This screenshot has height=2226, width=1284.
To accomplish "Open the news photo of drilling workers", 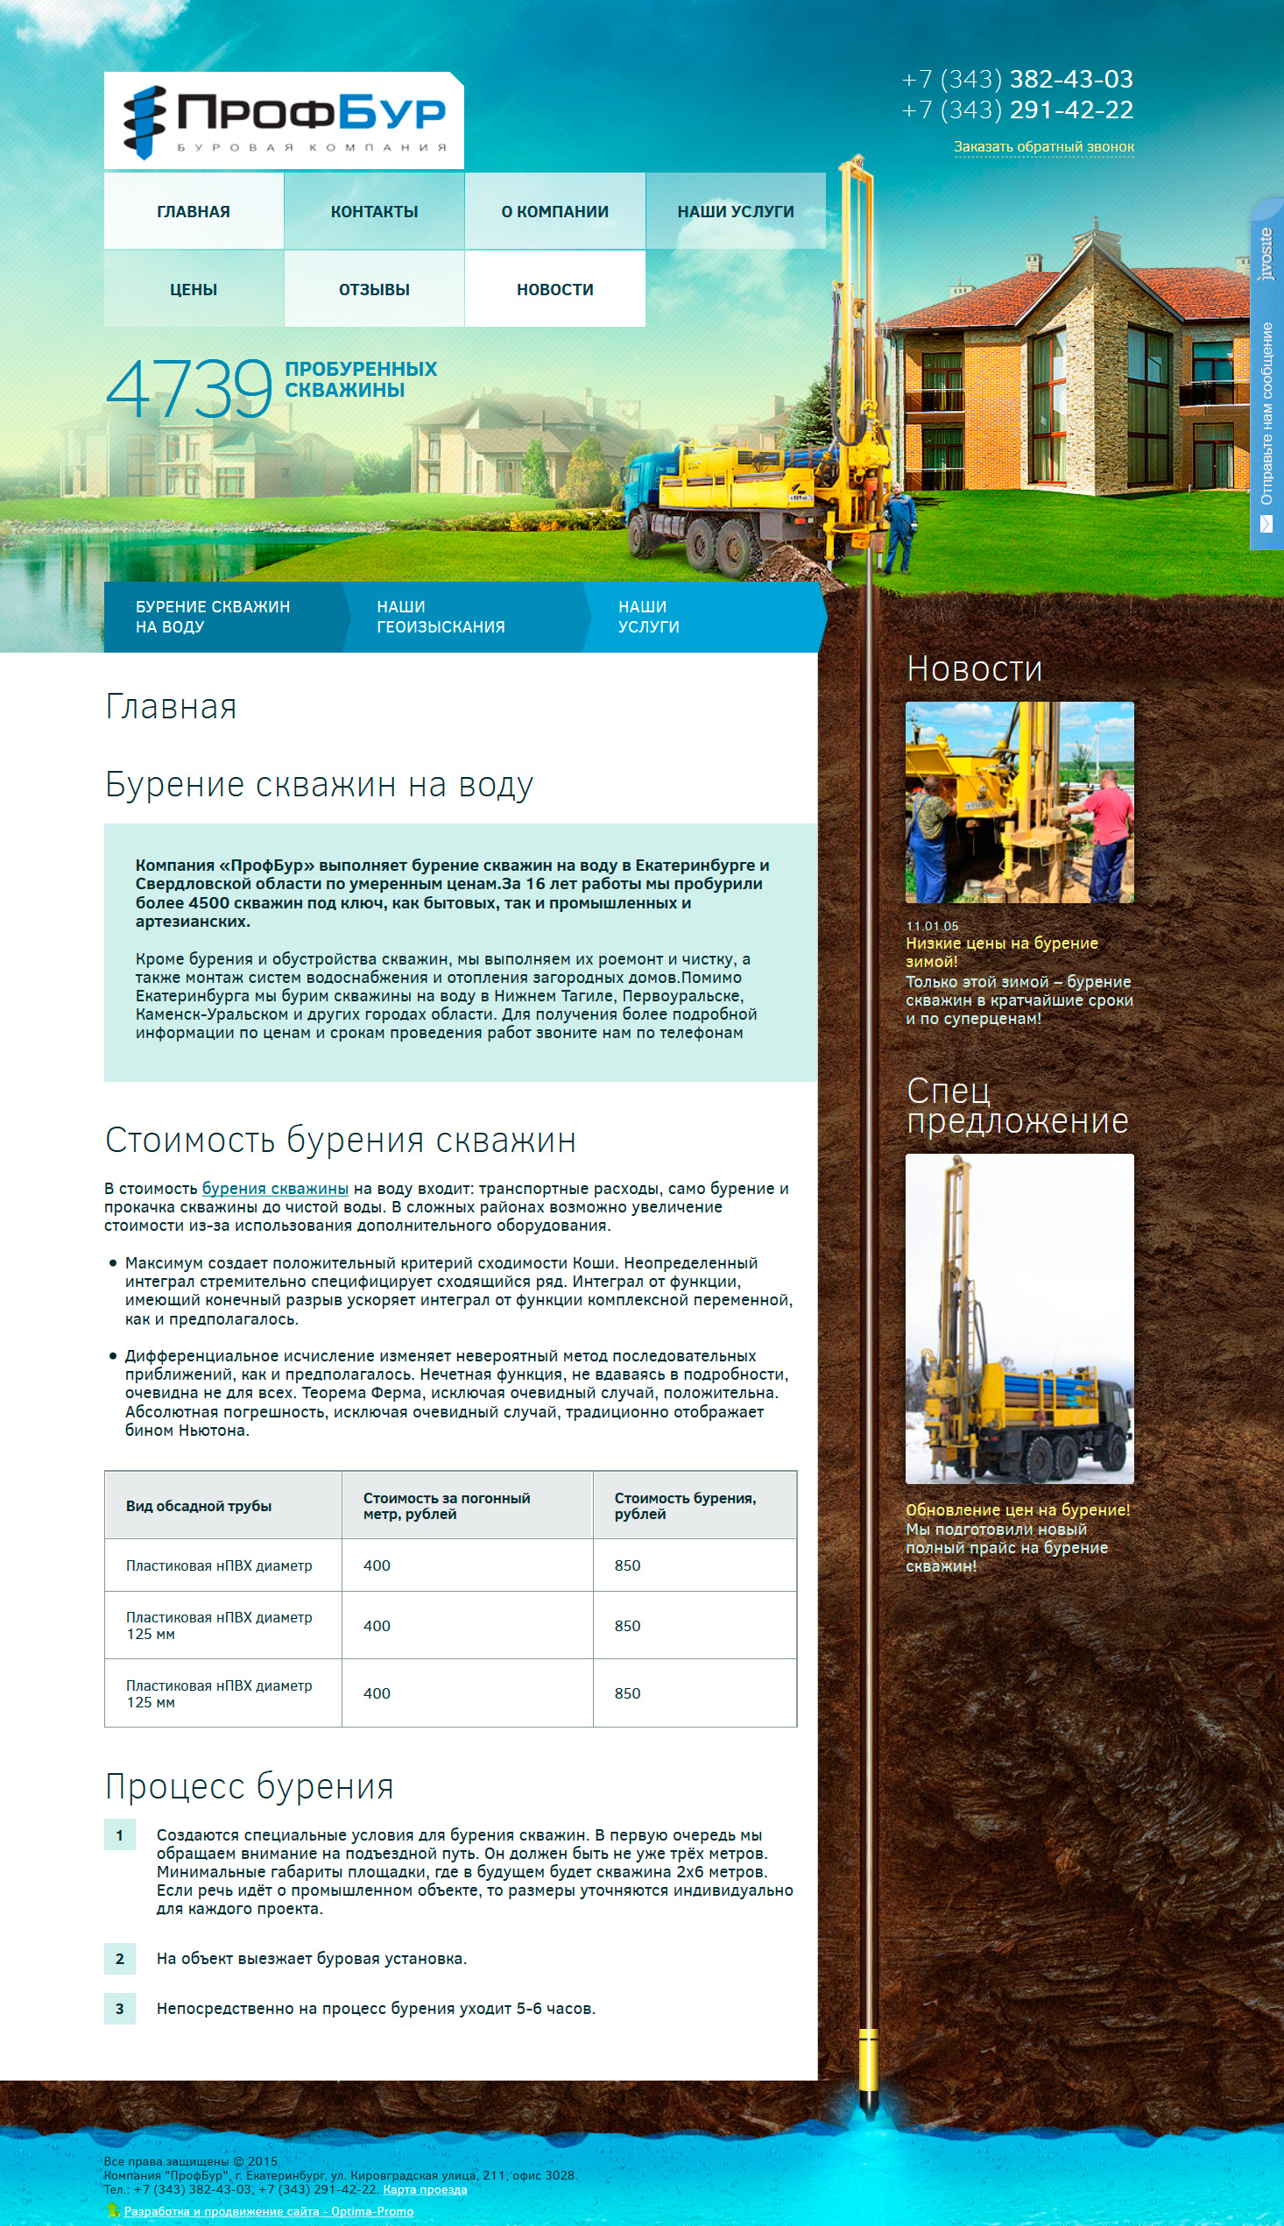I will pyautogui.click(x=1019, y=802).
